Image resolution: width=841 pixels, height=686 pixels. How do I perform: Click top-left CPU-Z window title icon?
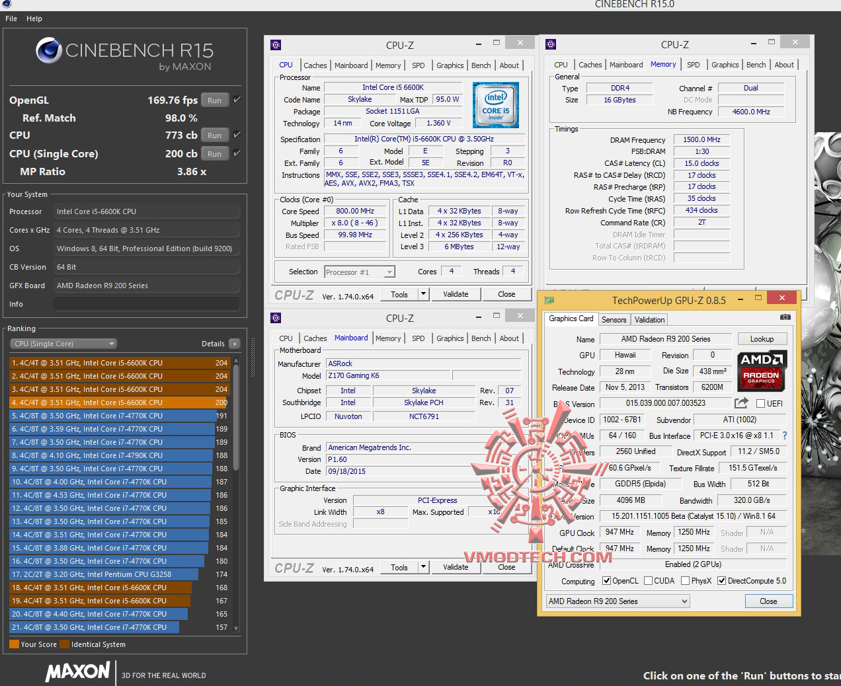[276, 45]
